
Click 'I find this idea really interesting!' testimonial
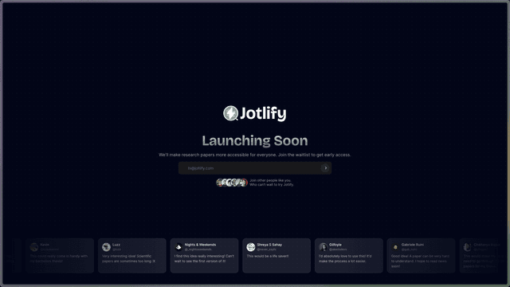click(204, 258)
